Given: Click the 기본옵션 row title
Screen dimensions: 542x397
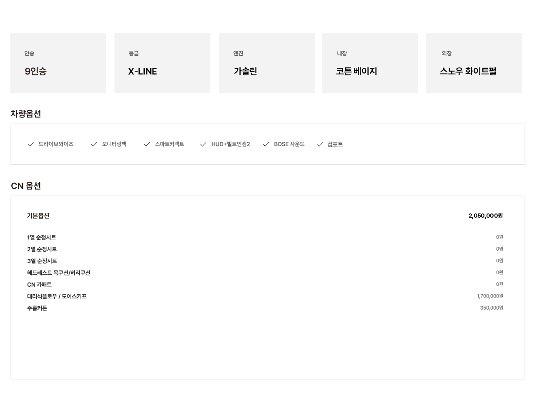Looking at the screenshot, I should coord(38,216).
